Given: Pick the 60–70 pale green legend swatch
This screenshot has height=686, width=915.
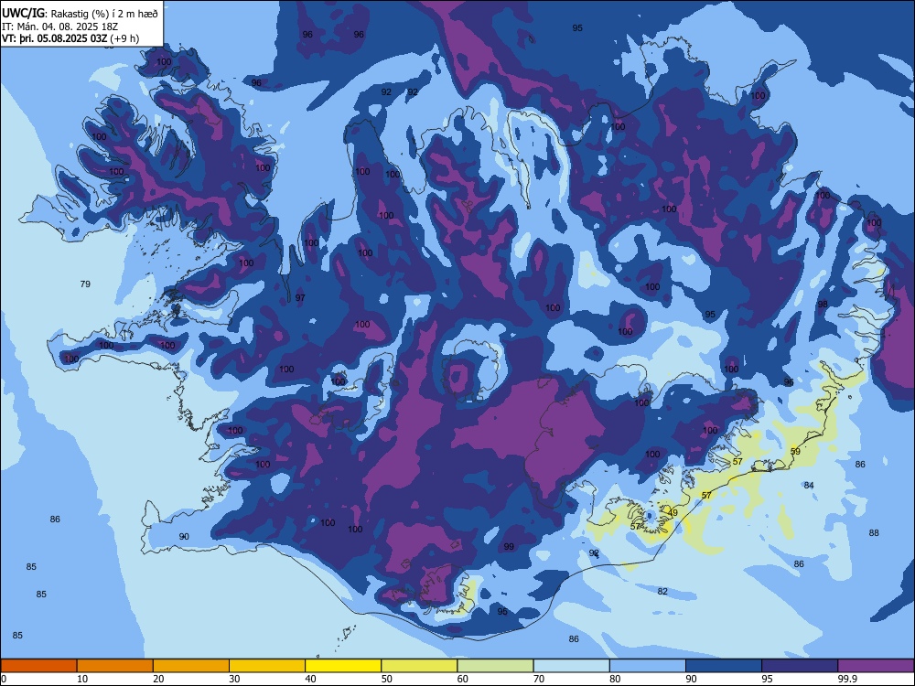Looking at the screenshot, I should (x=495, y=666).
